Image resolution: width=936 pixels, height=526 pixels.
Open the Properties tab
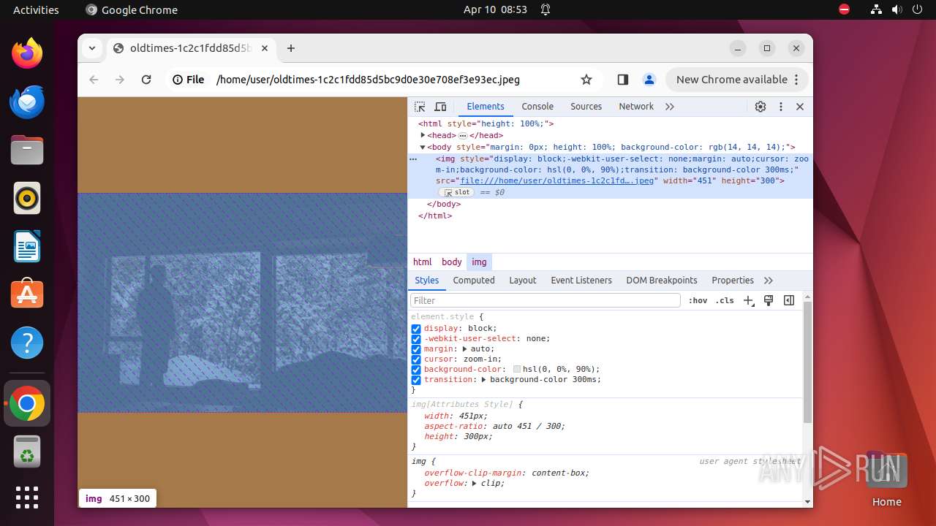coord(733,281)
